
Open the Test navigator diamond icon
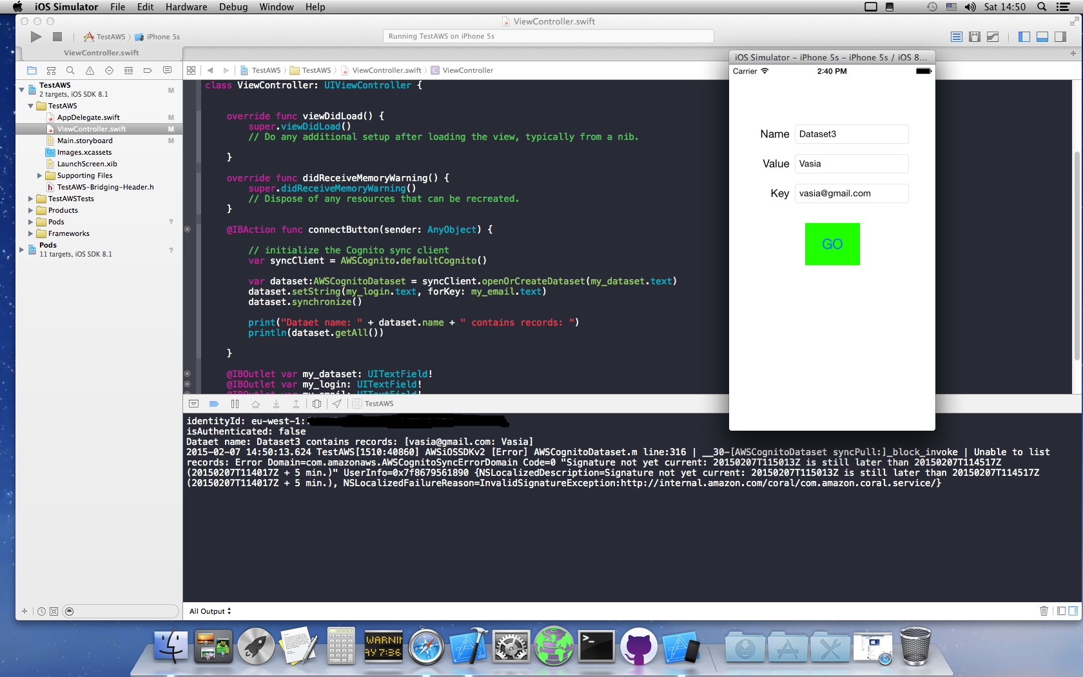click(x=109, y=70)
